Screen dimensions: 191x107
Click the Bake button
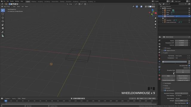point(168,76)
